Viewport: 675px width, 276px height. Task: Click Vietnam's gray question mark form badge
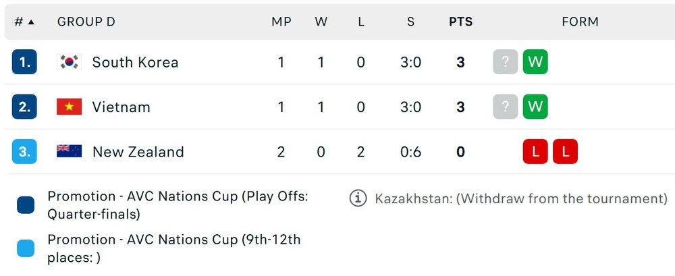click(x=505, y=107)
